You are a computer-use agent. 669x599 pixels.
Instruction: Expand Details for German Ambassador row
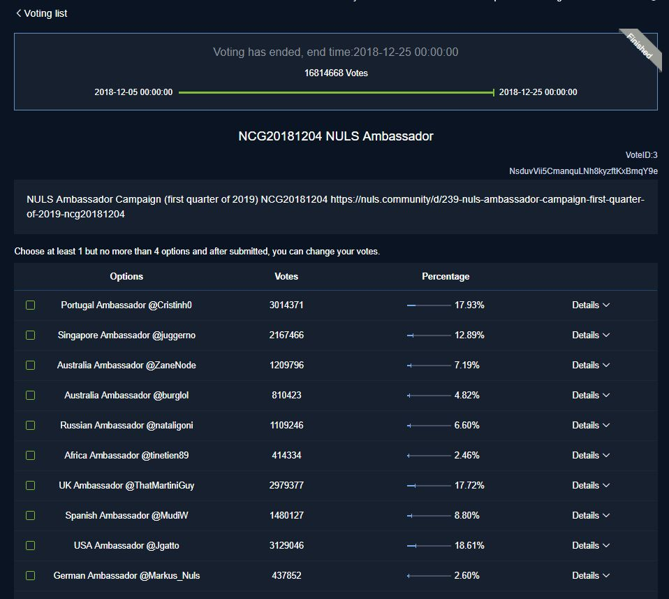[x=591, y=575]
